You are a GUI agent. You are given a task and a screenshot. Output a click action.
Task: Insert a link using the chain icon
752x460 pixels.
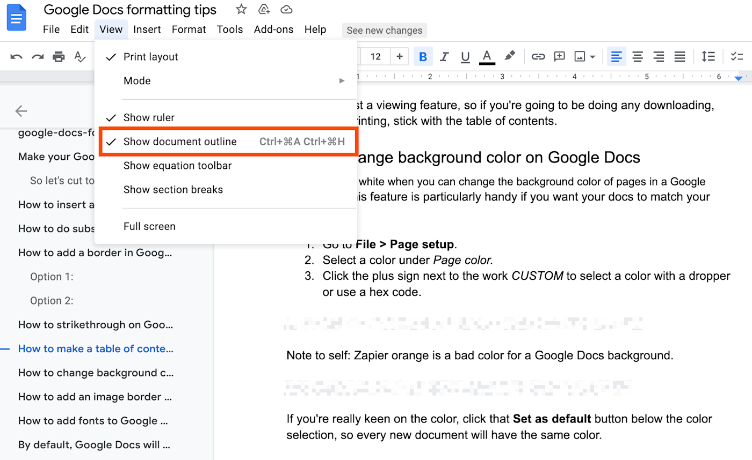click(x=538, y=56)
